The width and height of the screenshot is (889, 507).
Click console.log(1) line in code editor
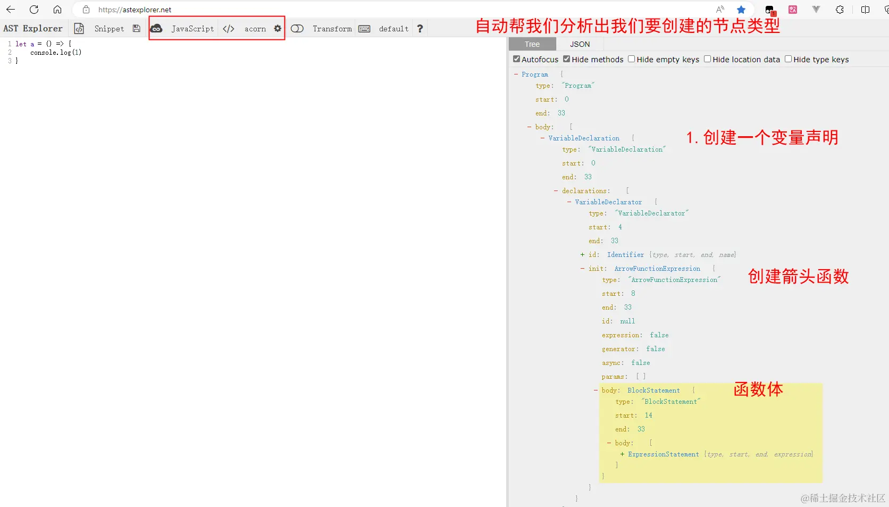[56, 52]
